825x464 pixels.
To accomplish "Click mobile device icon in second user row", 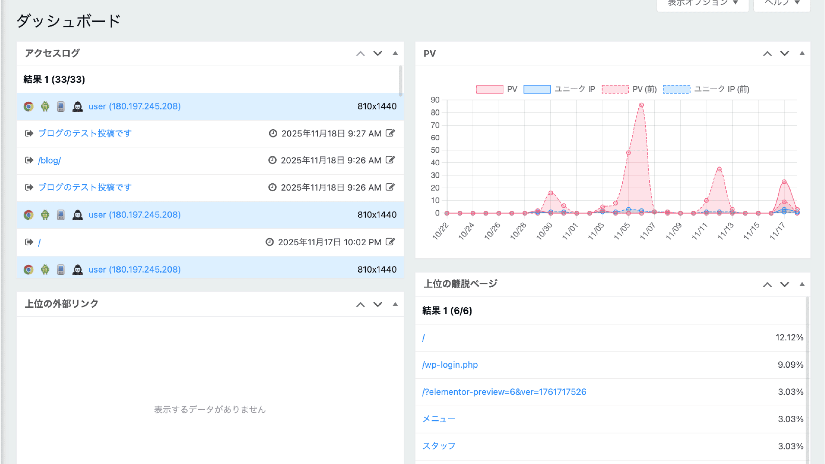I will [61, 215].
